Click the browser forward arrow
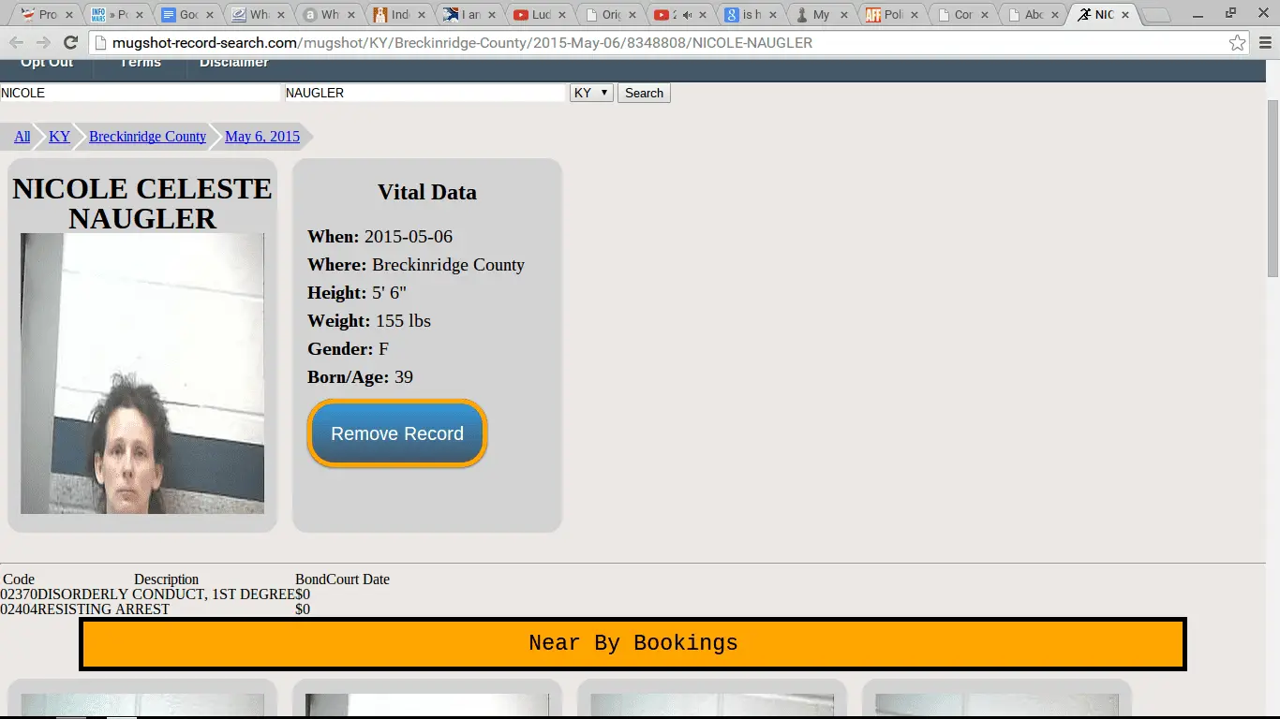The width and height of the screenshot is (1280, 719). tap(43, 43)
